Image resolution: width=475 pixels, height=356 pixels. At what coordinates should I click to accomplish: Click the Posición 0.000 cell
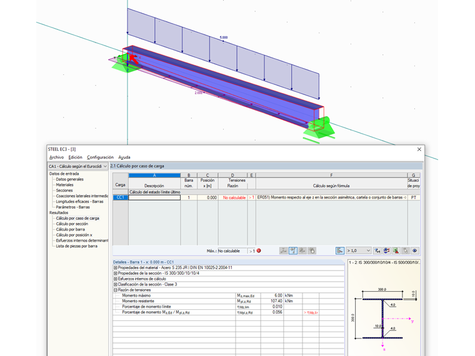pos(207,197)
